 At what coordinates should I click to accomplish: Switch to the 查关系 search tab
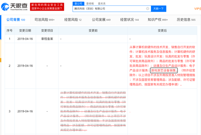pyautogui.click(x=102, y=4)
